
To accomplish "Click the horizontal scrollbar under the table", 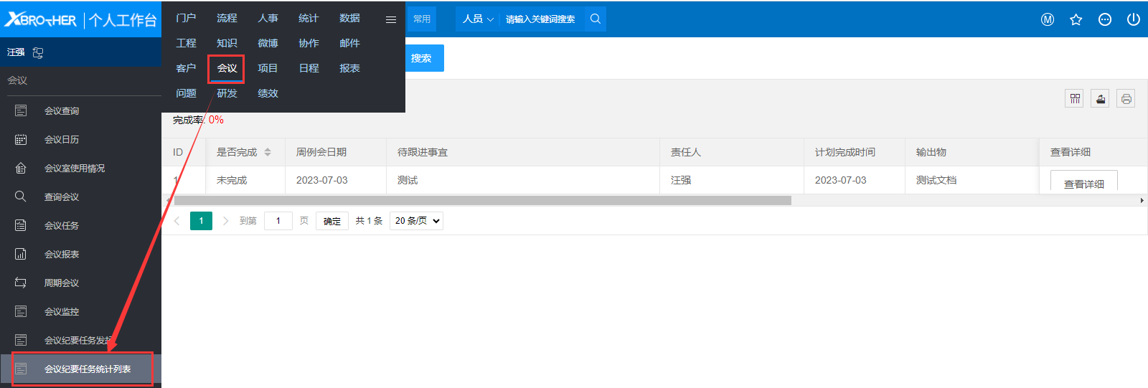I will pos(482,201).
